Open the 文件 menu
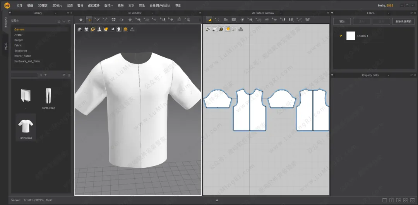This screenshot has height=205, width=418. 19,5
